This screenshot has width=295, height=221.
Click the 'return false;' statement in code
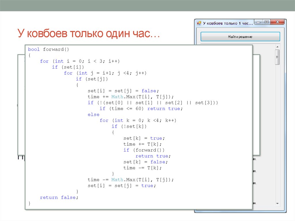coord(59,197)
